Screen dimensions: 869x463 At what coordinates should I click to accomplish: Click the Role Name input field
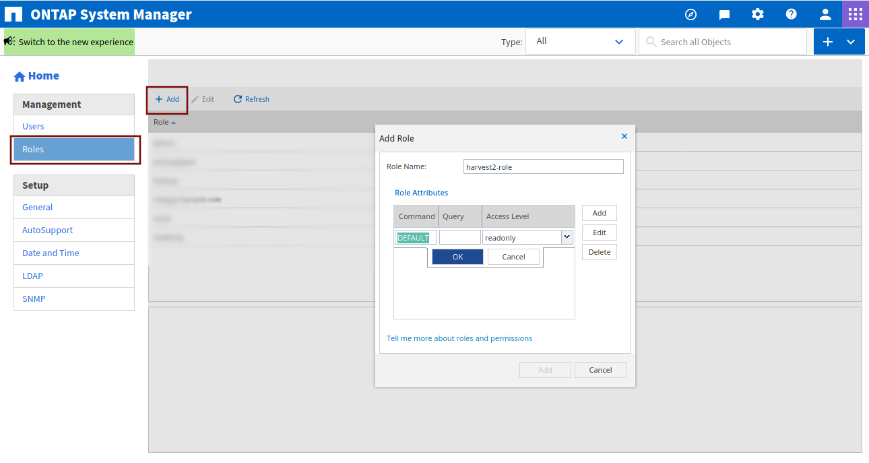(x=544, y=166)
